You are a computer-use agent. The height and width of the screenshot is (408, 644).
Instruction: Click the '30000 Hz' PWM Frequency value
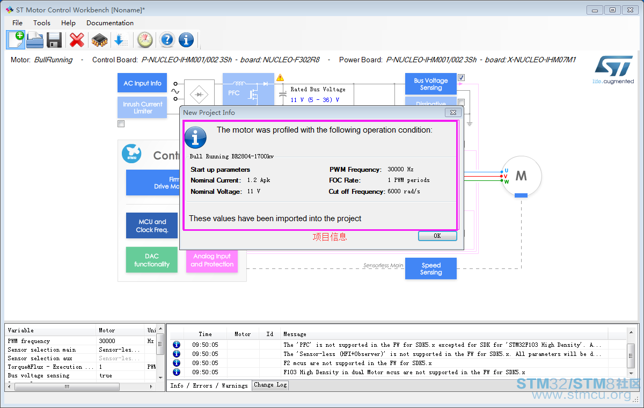click(x=400, y=169)
